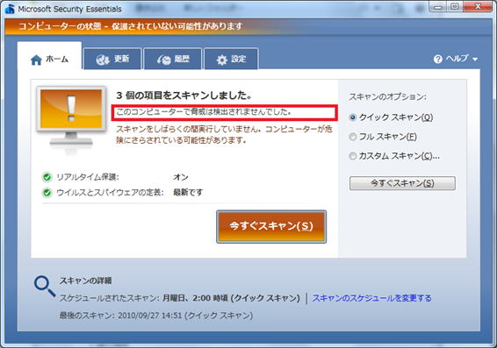
Task: Click the globe update icon
Action: 103,60
